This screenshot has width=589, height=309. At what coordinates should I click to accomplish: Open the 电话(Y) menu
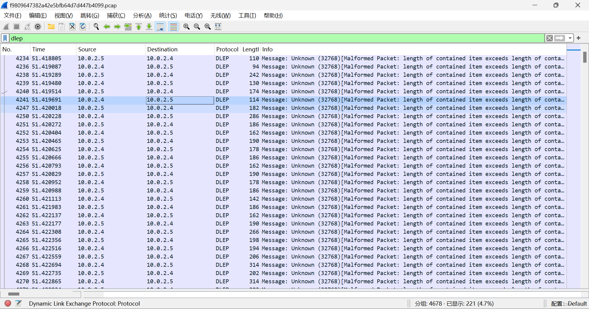194,16
